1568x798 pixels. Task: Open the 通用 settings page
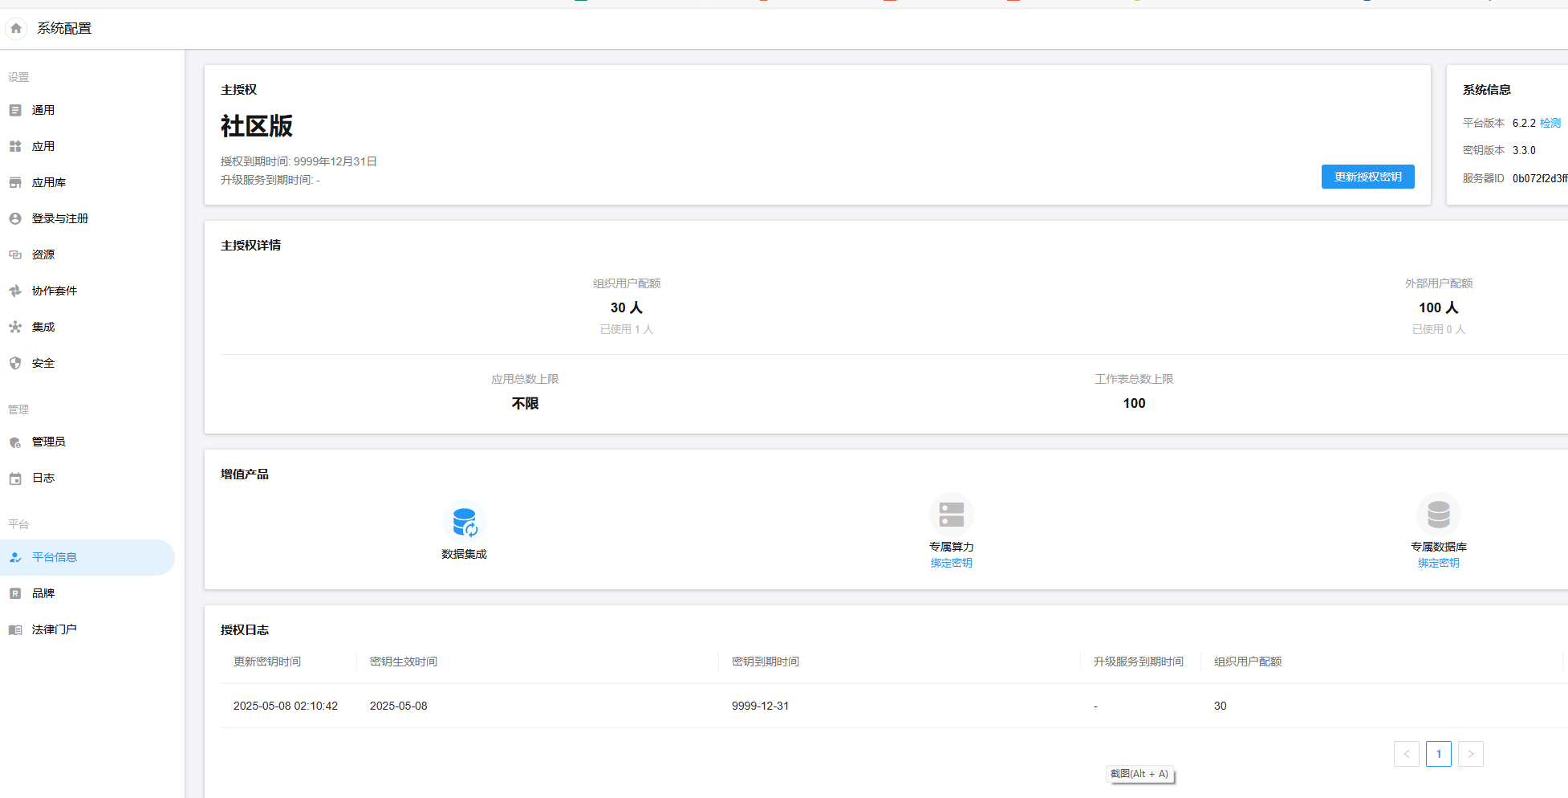[43, 110]
